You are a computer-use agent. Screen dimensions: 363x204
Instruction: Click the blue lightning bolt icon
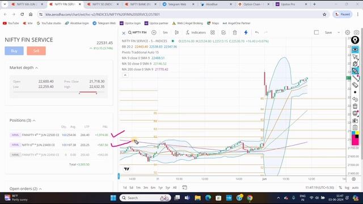pos(246,33)
